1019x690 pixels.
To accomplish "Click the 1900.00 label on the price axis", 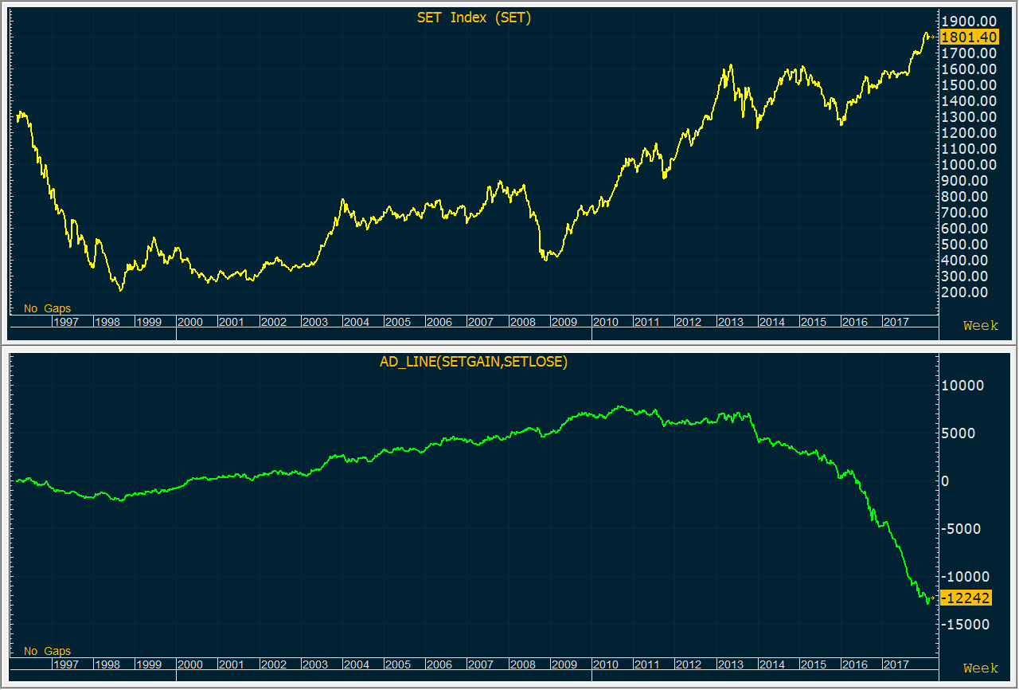I will 968,22.
